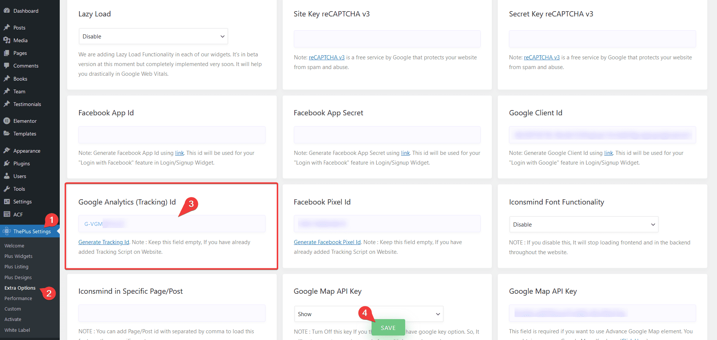Open the Google Map API Key Show dropdown

pyautogui.click(x=369, y=314)
